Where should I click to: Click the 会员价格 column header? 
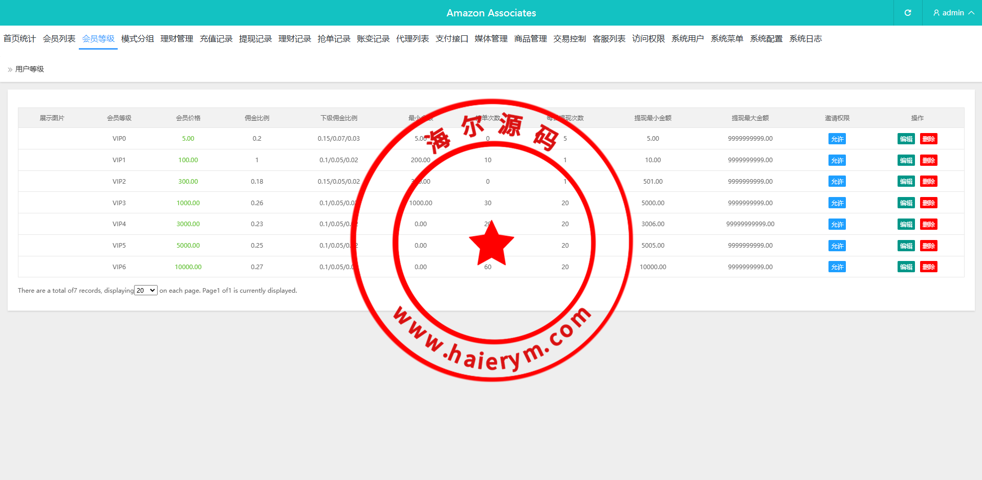click(188, 118)
